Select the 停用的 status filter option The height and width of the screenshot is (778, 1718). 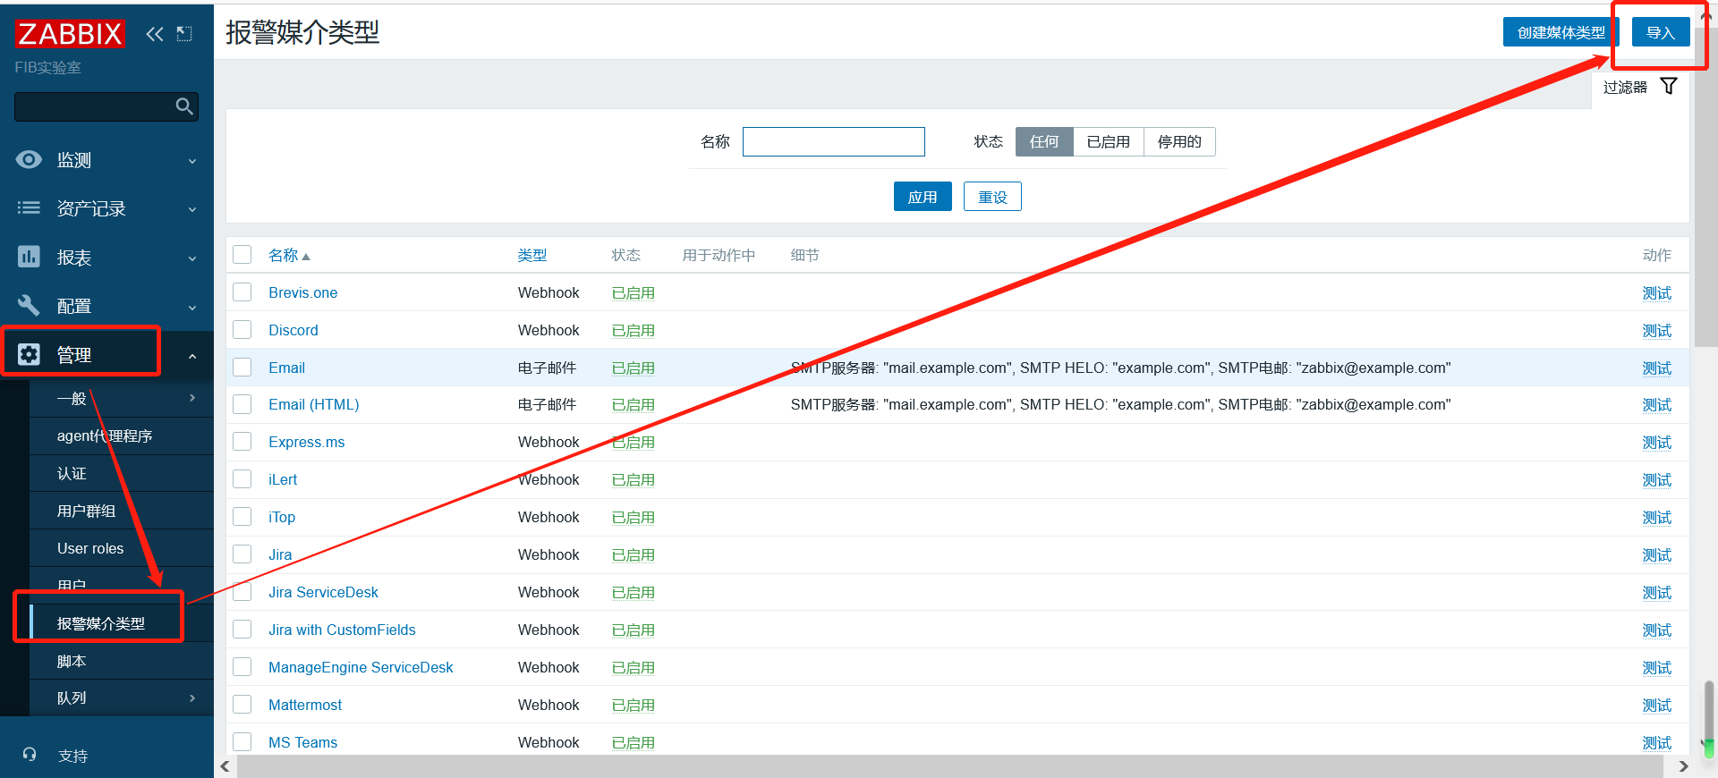click(1179, 141)
